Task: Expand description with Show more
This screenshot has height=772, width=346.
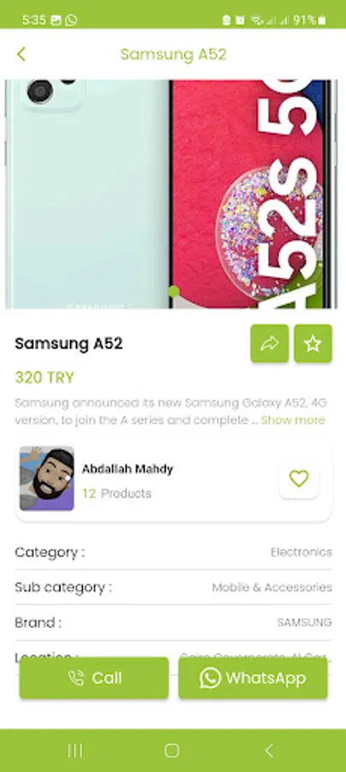Action: click(293, 420)
